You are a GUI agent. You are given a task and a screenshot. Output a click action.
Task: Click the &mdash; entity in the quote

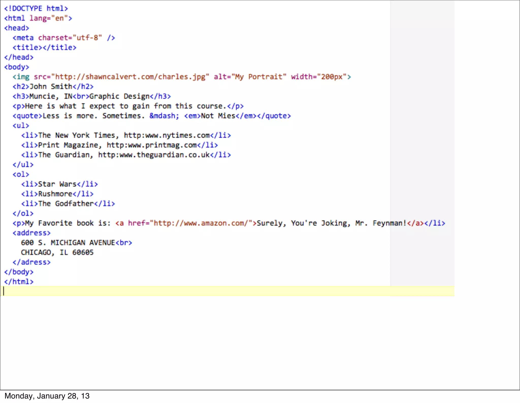pos(164,116)
